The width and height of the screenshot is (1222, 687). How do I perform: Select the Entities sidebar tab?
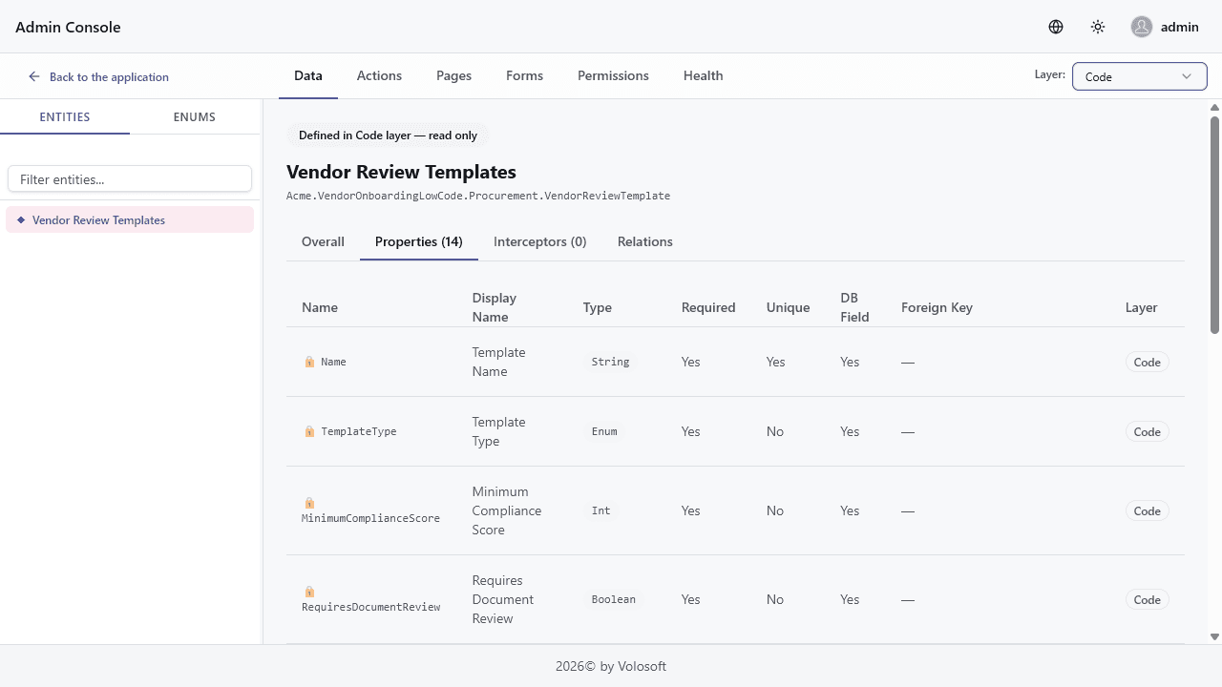pyautogui.click(x=65, y=116)
